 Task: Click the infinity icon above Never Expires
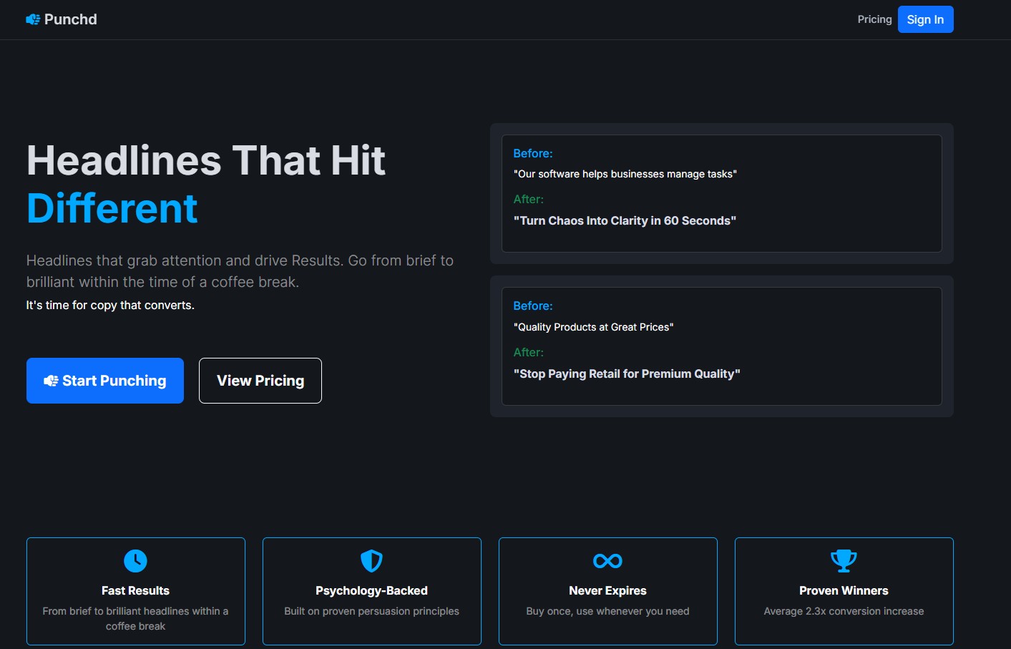[x=607, y=561]
